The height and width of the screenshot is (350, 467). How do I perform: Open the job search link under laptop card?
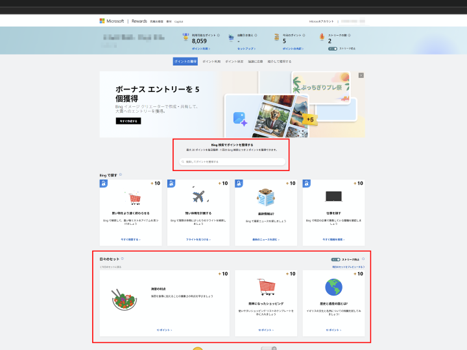point(333,239)
